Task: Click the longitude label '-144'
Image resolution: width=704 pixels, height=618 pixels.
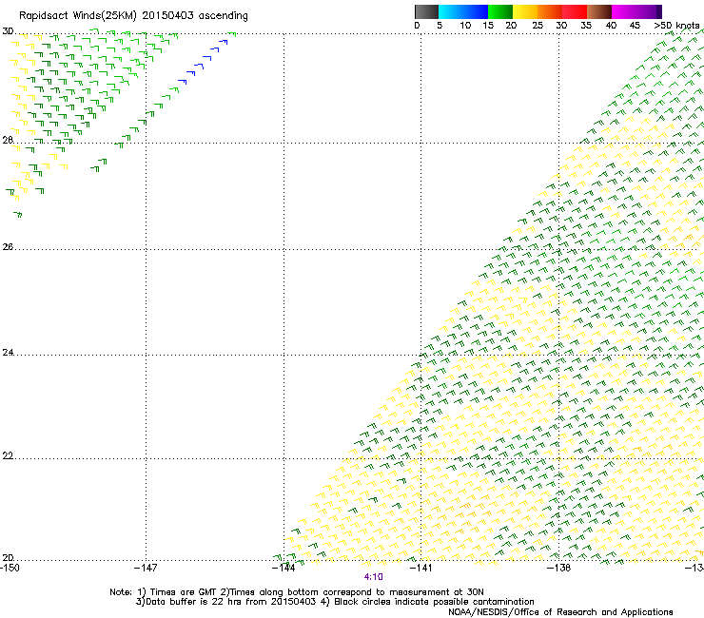Action: pos(284,569)
